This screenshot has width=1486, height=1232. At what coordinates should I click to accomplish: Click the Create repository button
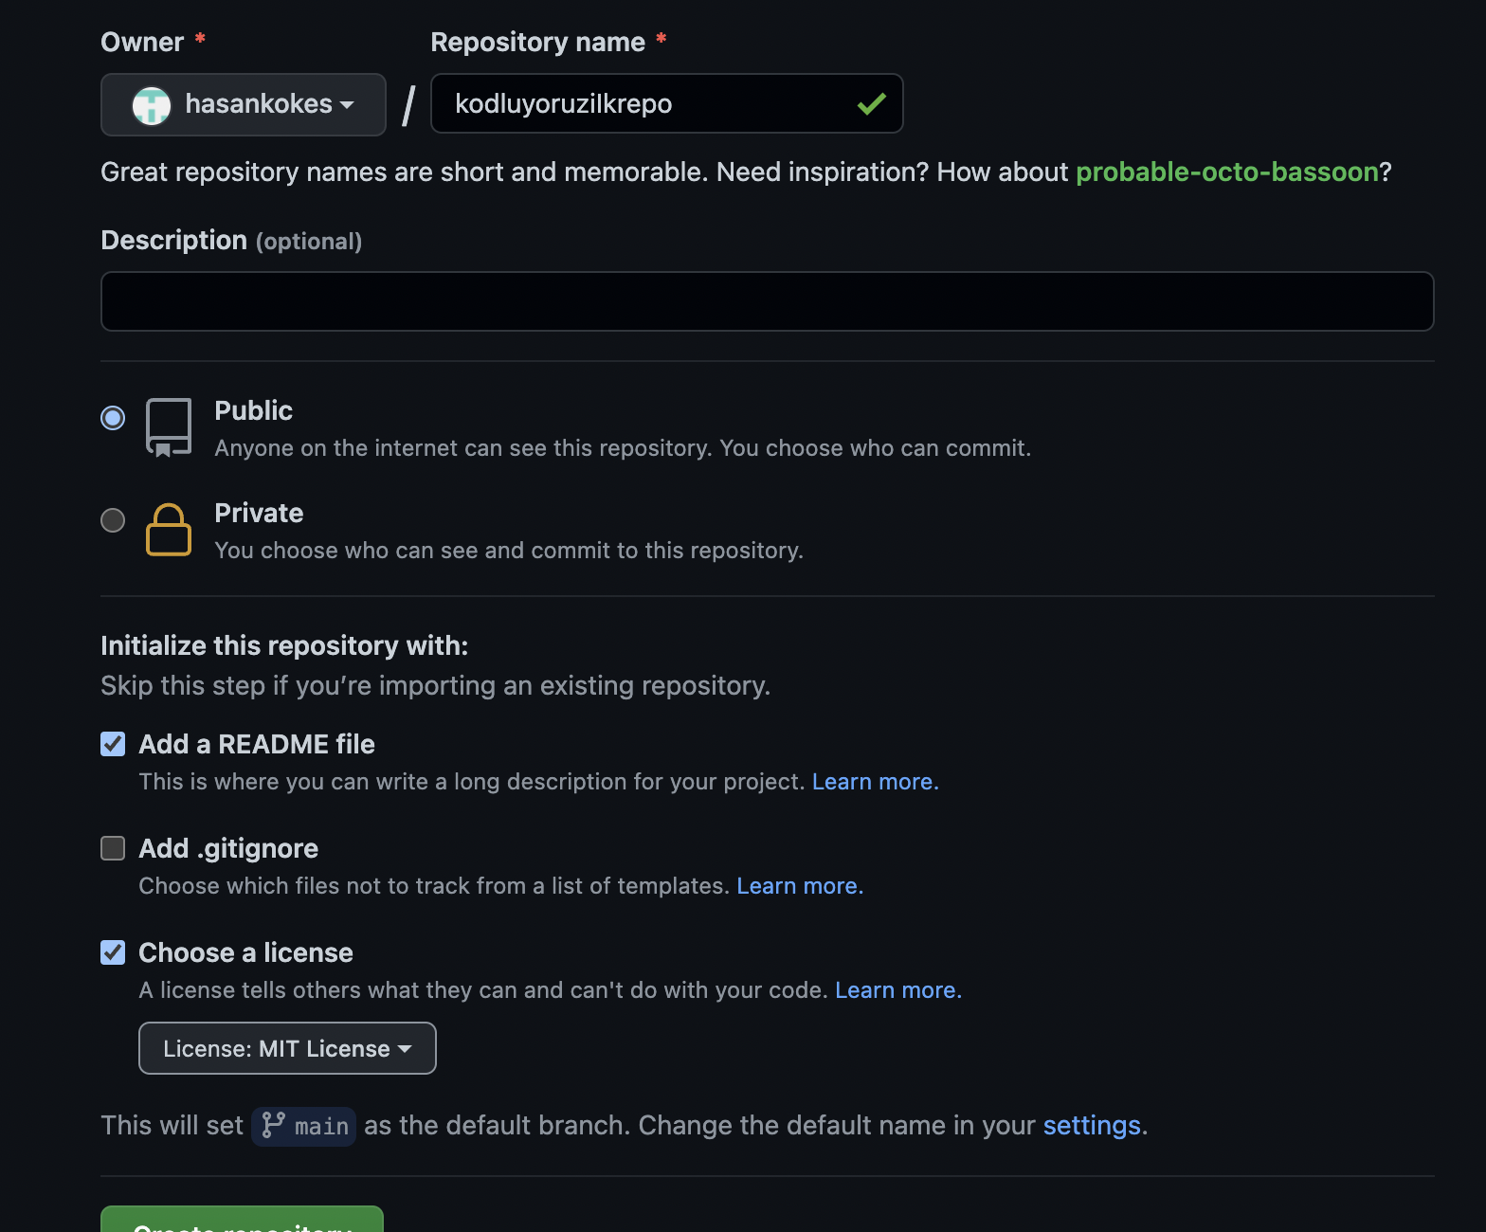(242, 1220)
